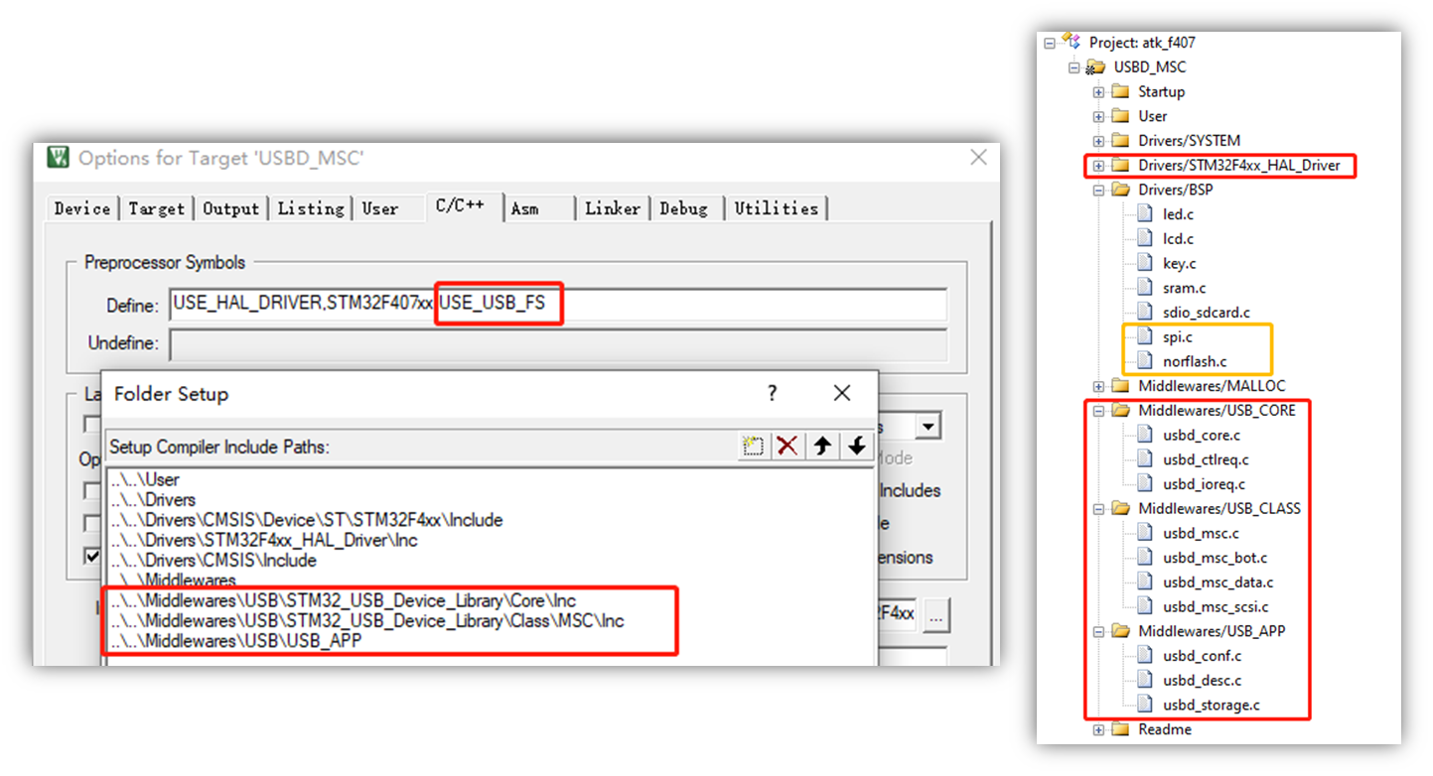1433x776 pixels.
Task: Collapse the Project: atk_f407 root node
Action: point(1049,44)
